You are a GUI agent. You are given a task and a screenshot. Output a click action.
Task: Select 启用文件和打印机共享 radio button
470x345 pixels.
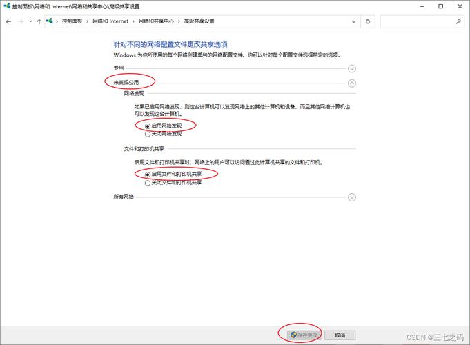[148, 175]
